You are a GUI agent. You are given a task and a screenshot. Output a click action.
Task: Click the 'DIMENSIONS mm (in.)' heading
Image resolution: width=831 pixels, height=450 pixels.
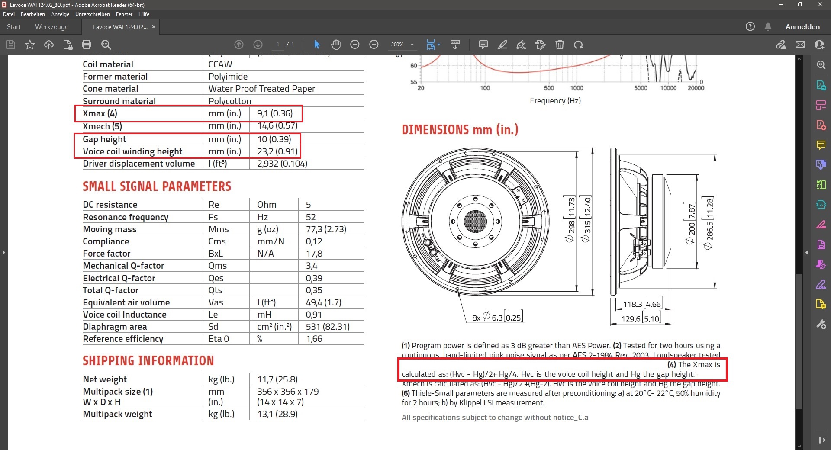pos(460,129)
